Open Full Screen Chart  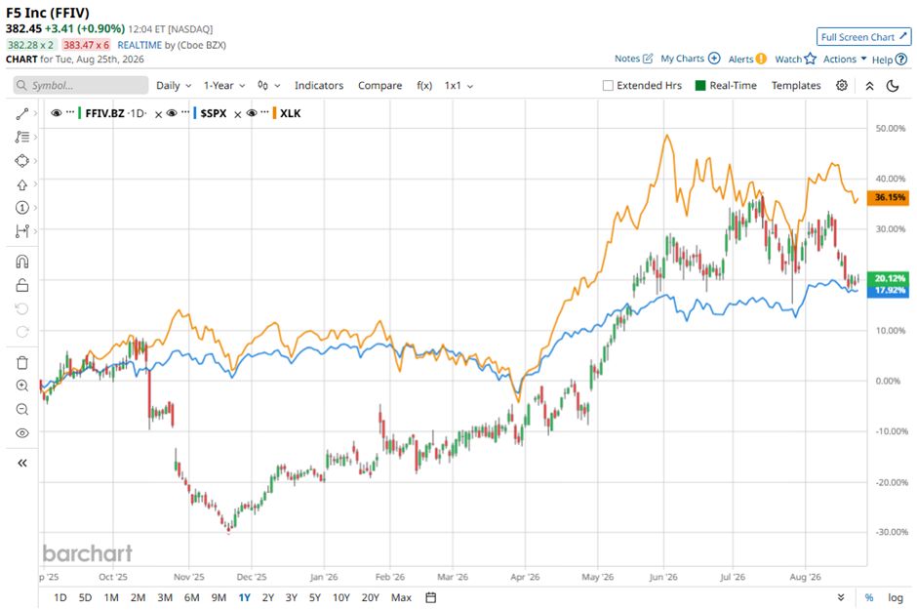coord(863,37)
